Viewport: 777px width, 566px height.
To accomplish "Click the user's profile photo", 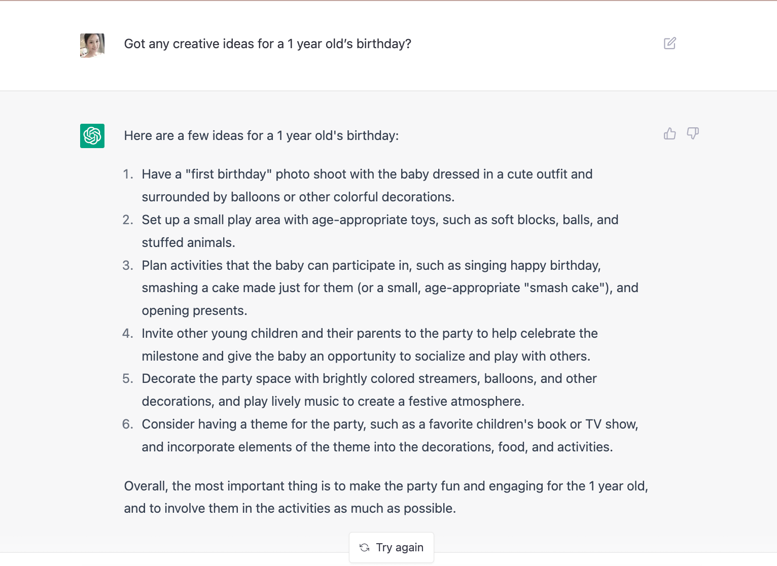I will 92,46.
